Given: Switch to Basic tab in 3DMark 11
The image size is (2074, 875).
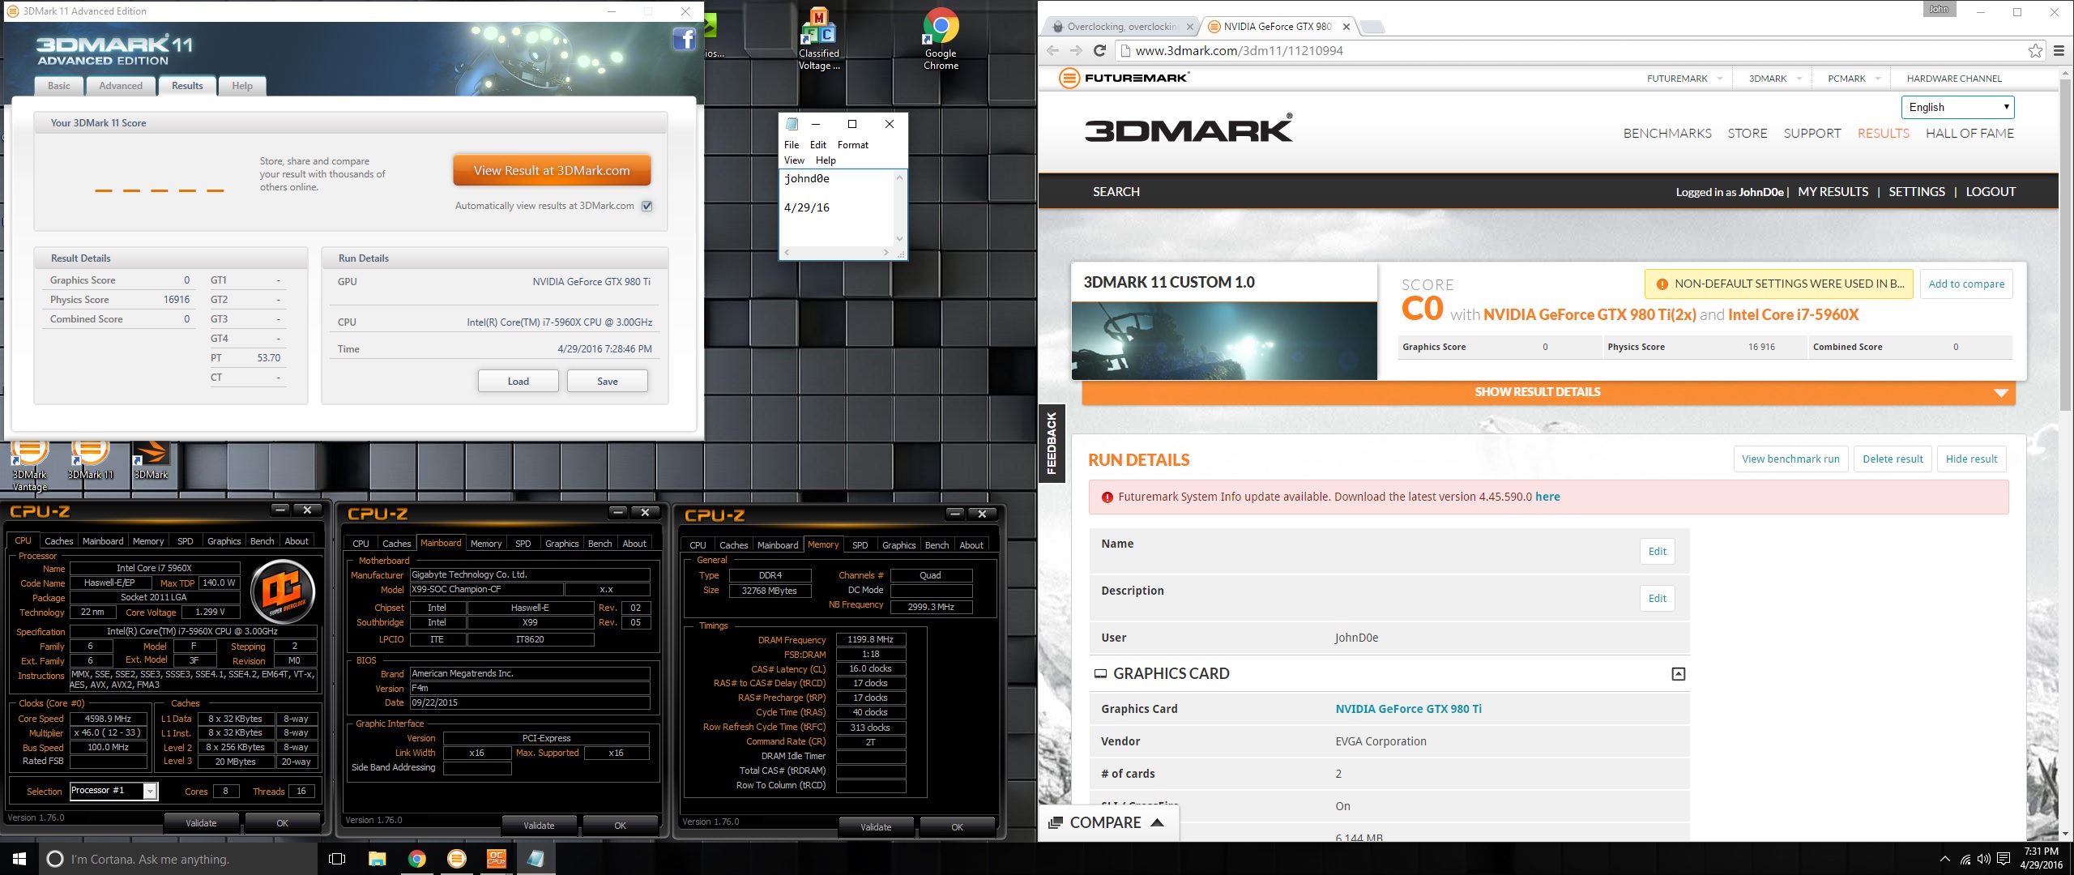Looking at the screenshot, I should pos(58,86).
